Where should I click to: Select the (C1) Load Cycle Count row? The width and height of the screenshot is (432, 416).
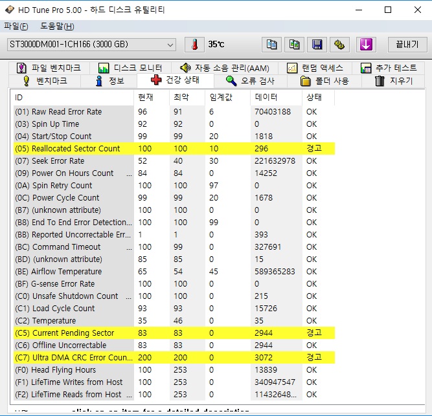(x=174, y=309)
